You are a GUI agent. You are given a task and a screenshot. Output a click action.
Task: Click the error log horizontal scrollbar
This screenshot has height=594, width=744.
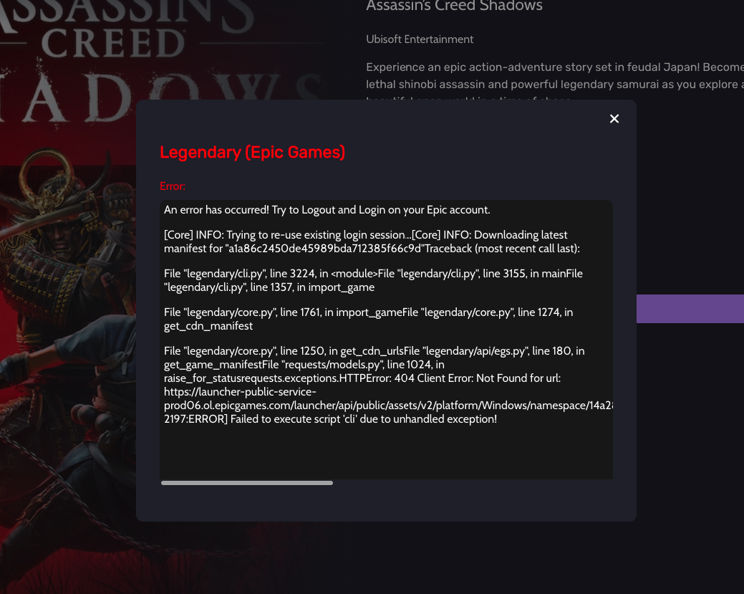247,483
